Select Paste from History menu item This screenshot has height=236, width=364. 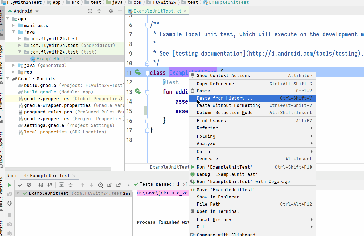(x=252, y=98)
